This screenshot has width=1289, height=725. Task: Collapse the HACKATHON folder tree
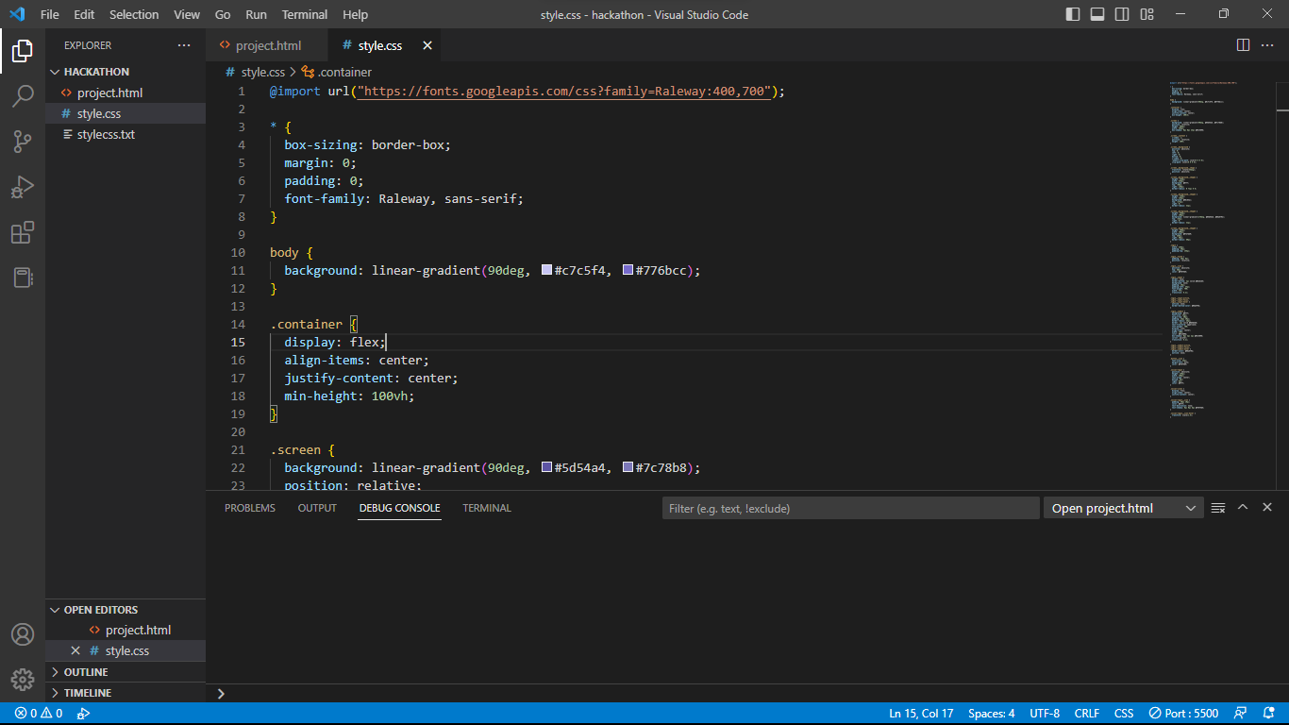tap(96, 72)
